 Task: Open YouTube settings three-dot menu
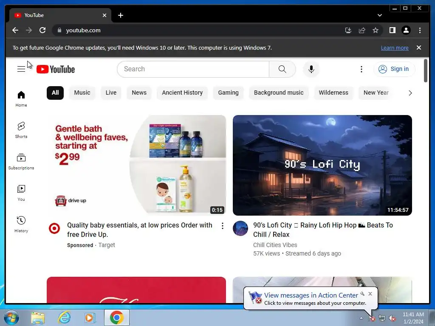pyautogui.click(x=361, y=69)
